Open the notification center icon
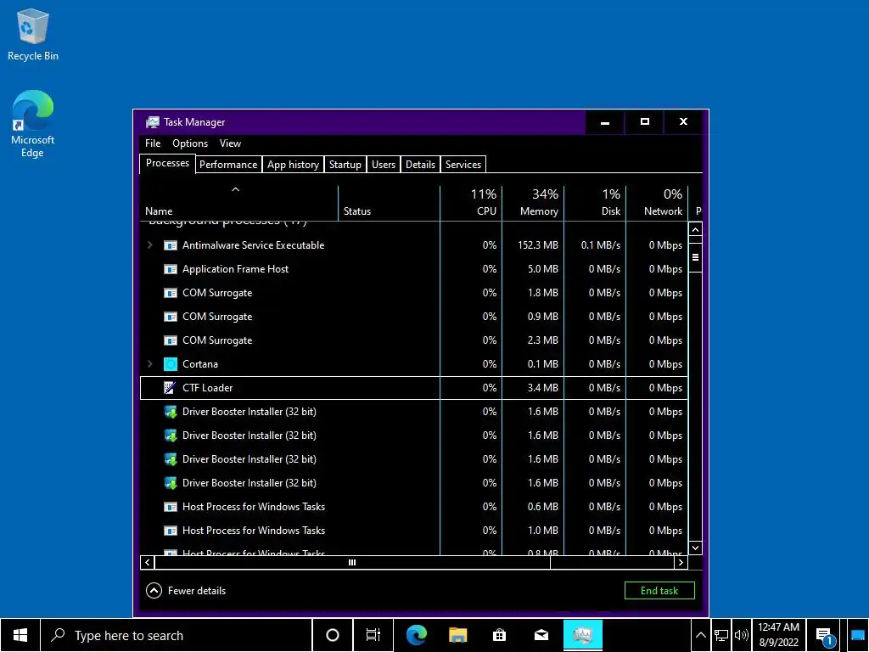 825,637
